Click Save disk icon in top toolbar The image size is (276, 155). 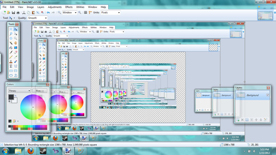tap(13, 13)
